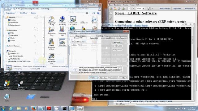Switch to the Datei-DSN tab
Viewport: 198px width, 111px height.
click(109, 38)
